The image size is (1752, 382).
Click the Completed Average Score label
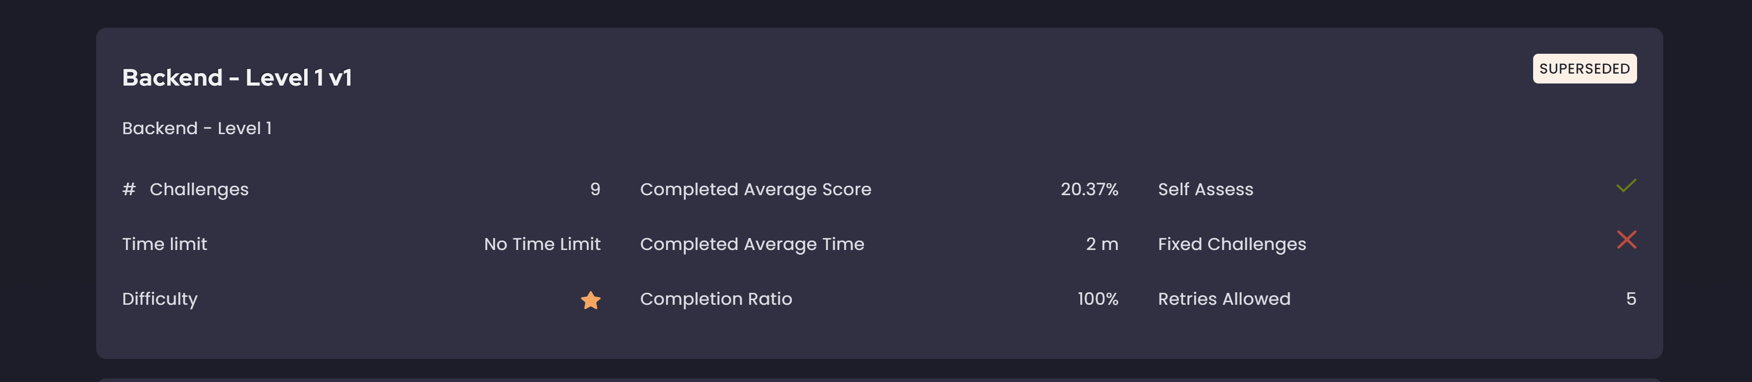(755, 189)
